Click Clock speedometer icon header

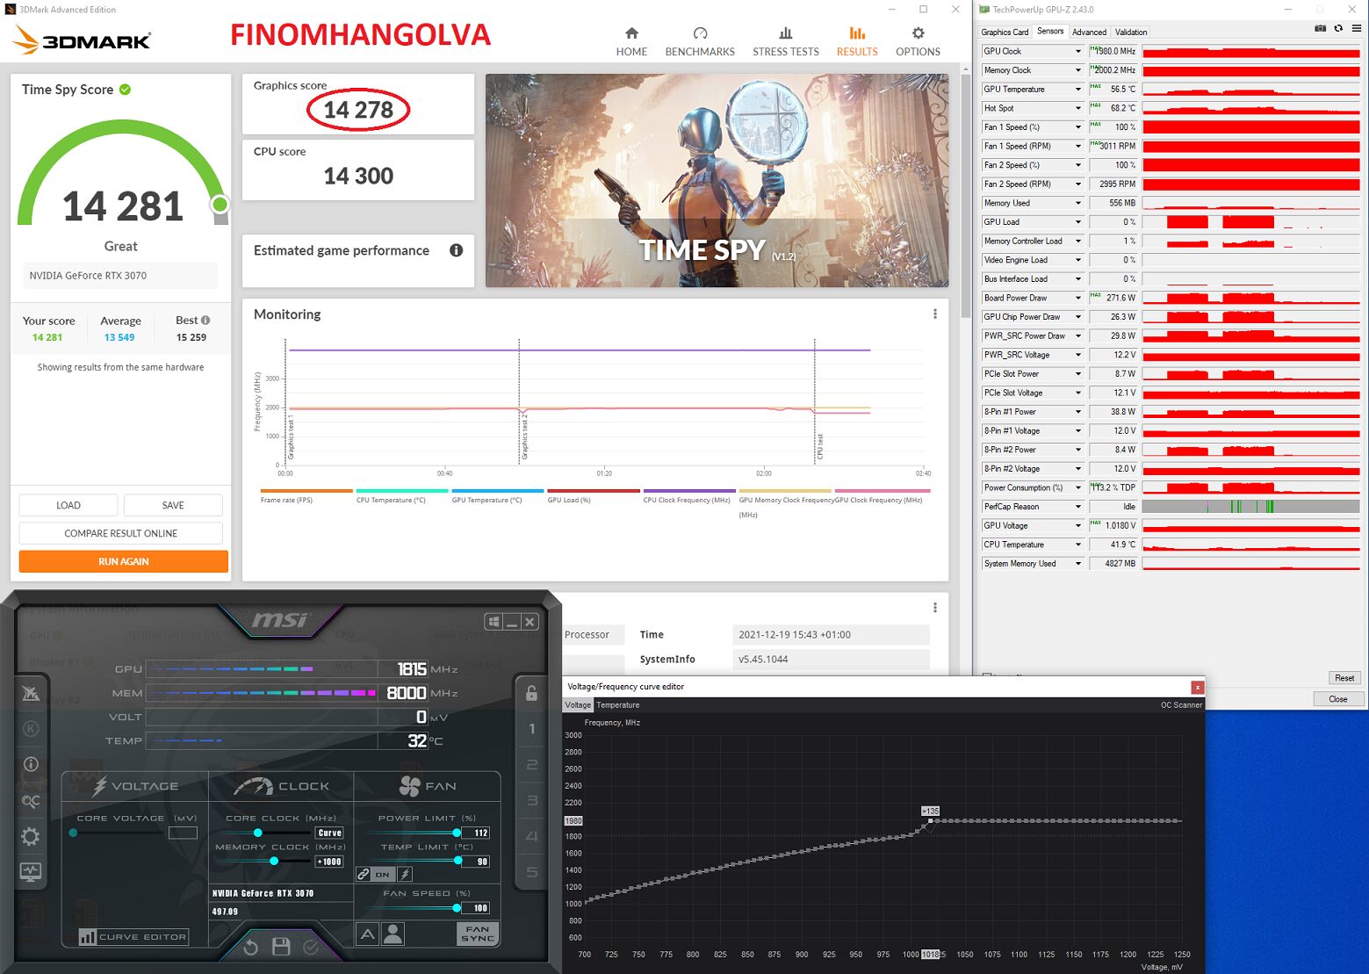pos(254,786)
